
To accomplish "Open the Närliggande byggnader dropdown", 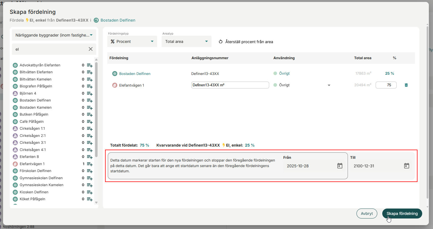I will tap(54, 35).
